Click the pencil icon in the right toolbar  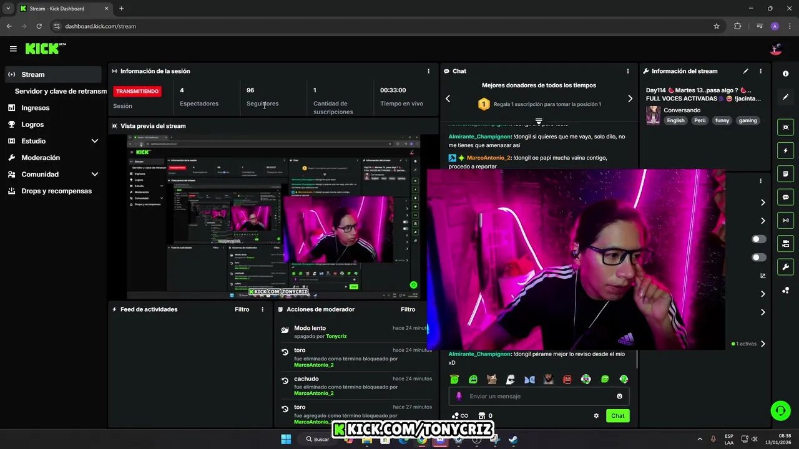(785, 97)
